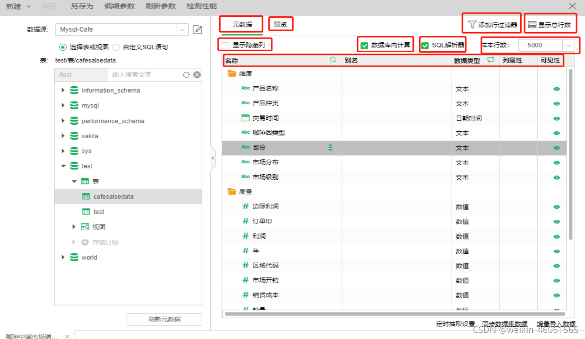Expand the performance_schema tree node
This screenshot has height=339, width=585.
[63, 121]
